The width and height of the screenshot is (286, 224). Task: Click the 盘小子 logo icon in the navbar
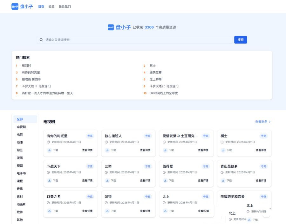click(x=15, y=6)
